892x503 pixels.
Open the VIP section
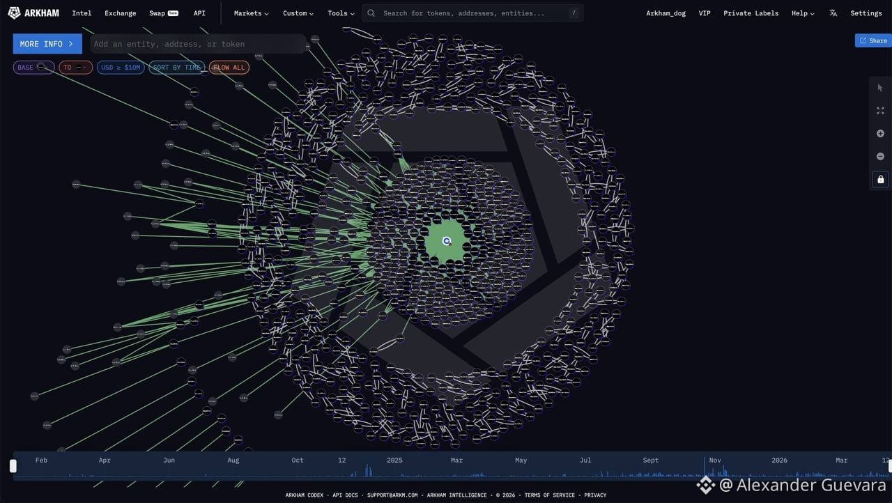coord(705,13)
